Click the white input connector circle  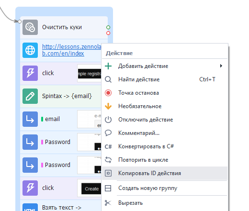(x=20, y=22)
